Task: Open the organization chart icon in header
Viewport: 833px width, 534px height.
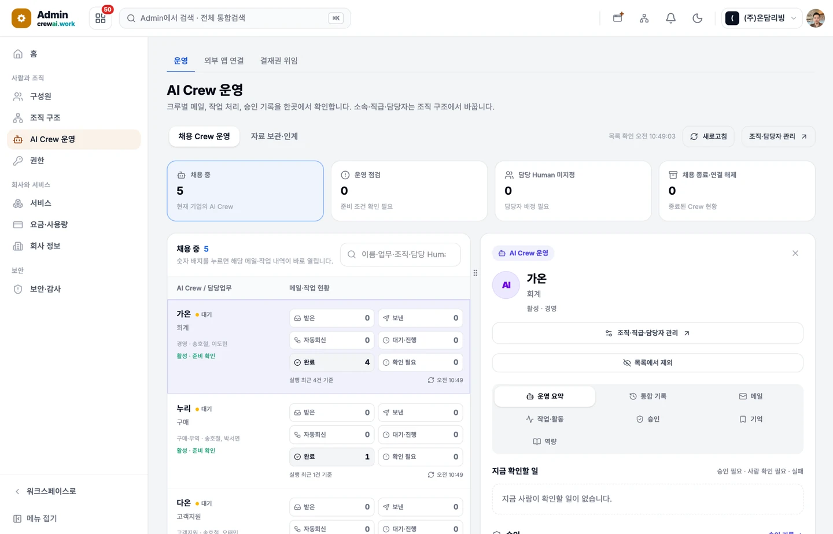Action: [x=644, y=18]
